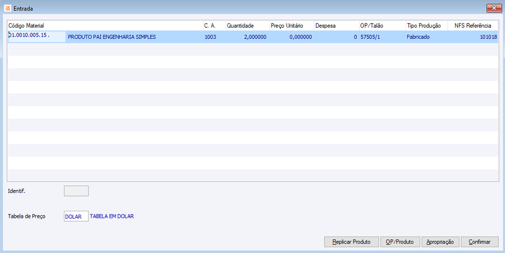
Task: Click the OP/Talão column header
Action: [x=383, y=26]
